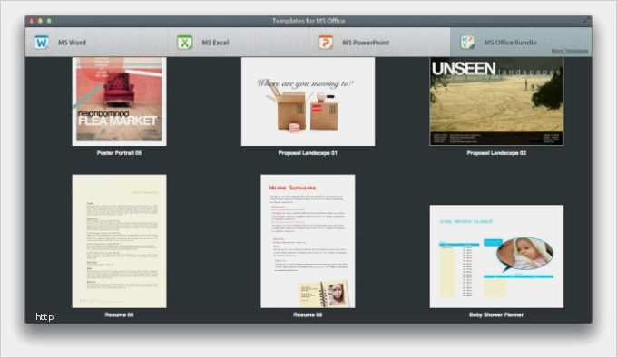617x358 pixels.
Task: Click the green MS Excel icon
Action: [184, 42]
